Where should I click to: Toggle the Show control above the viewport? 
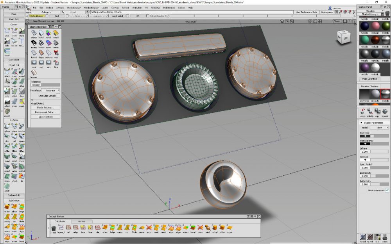point(337,20)
